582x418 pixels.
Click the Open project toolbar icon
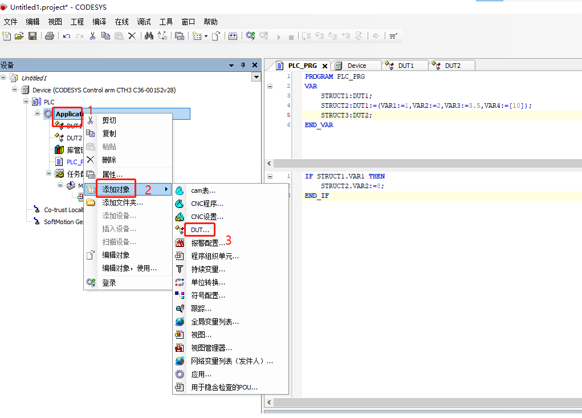point(19,36)
